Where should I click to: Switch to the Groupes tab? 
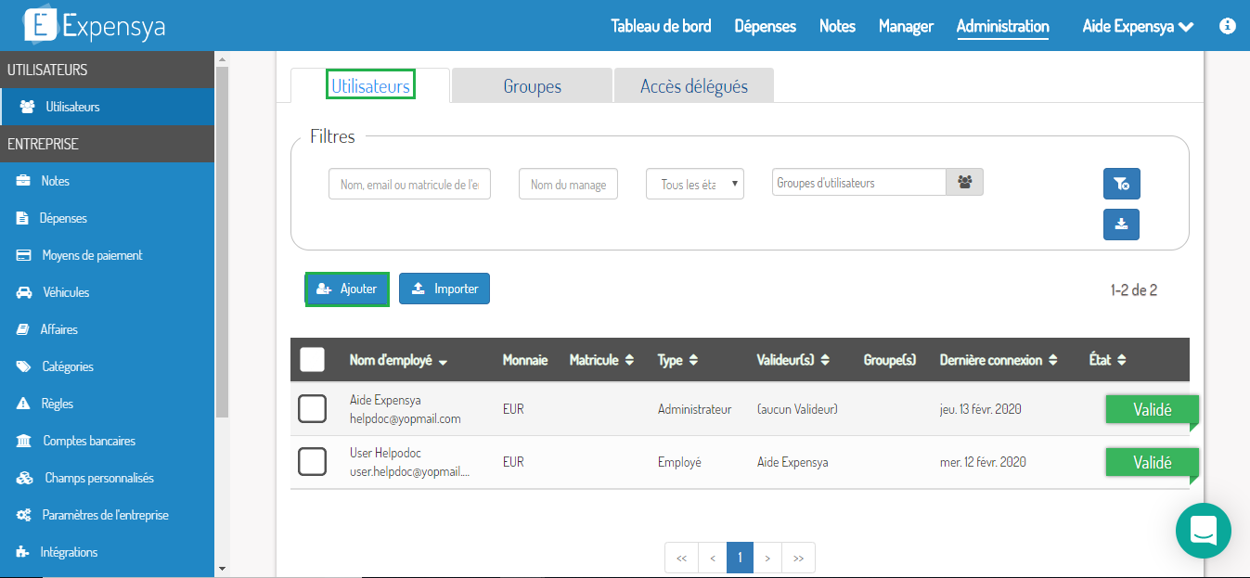tap(533, 85)
